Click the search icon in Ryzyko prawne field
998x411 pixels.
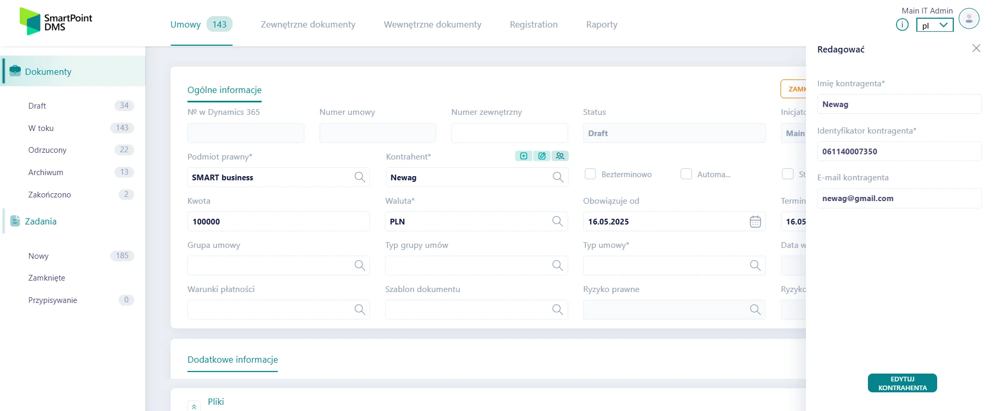755,310
